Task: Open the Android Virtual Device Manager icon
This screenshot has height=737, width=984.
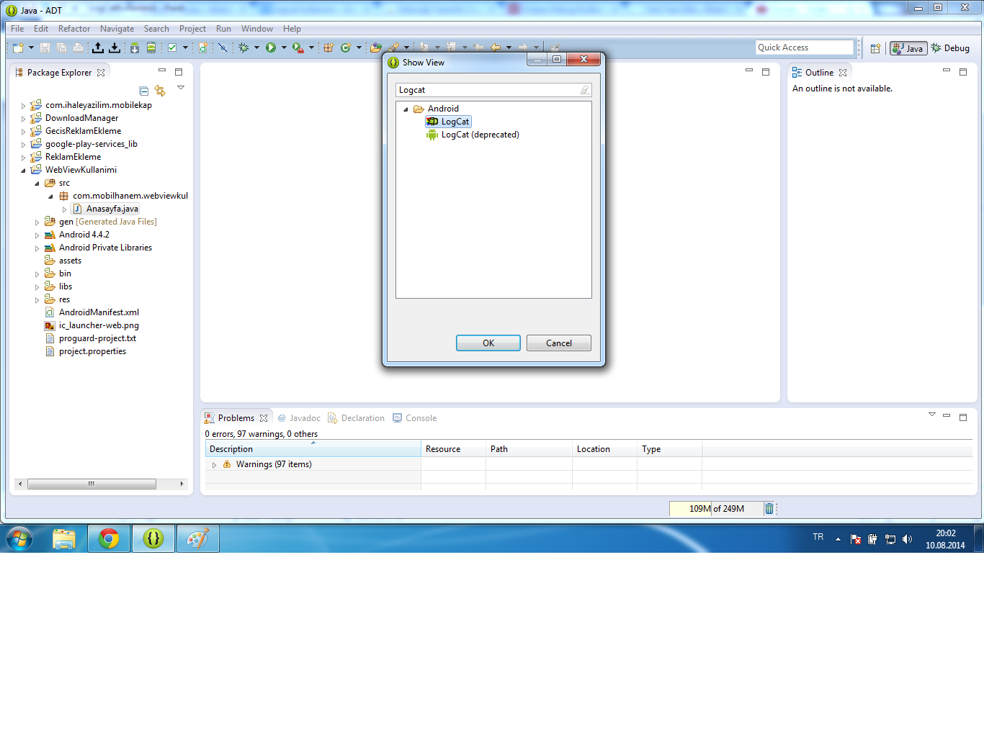Action: pos(151,48)
